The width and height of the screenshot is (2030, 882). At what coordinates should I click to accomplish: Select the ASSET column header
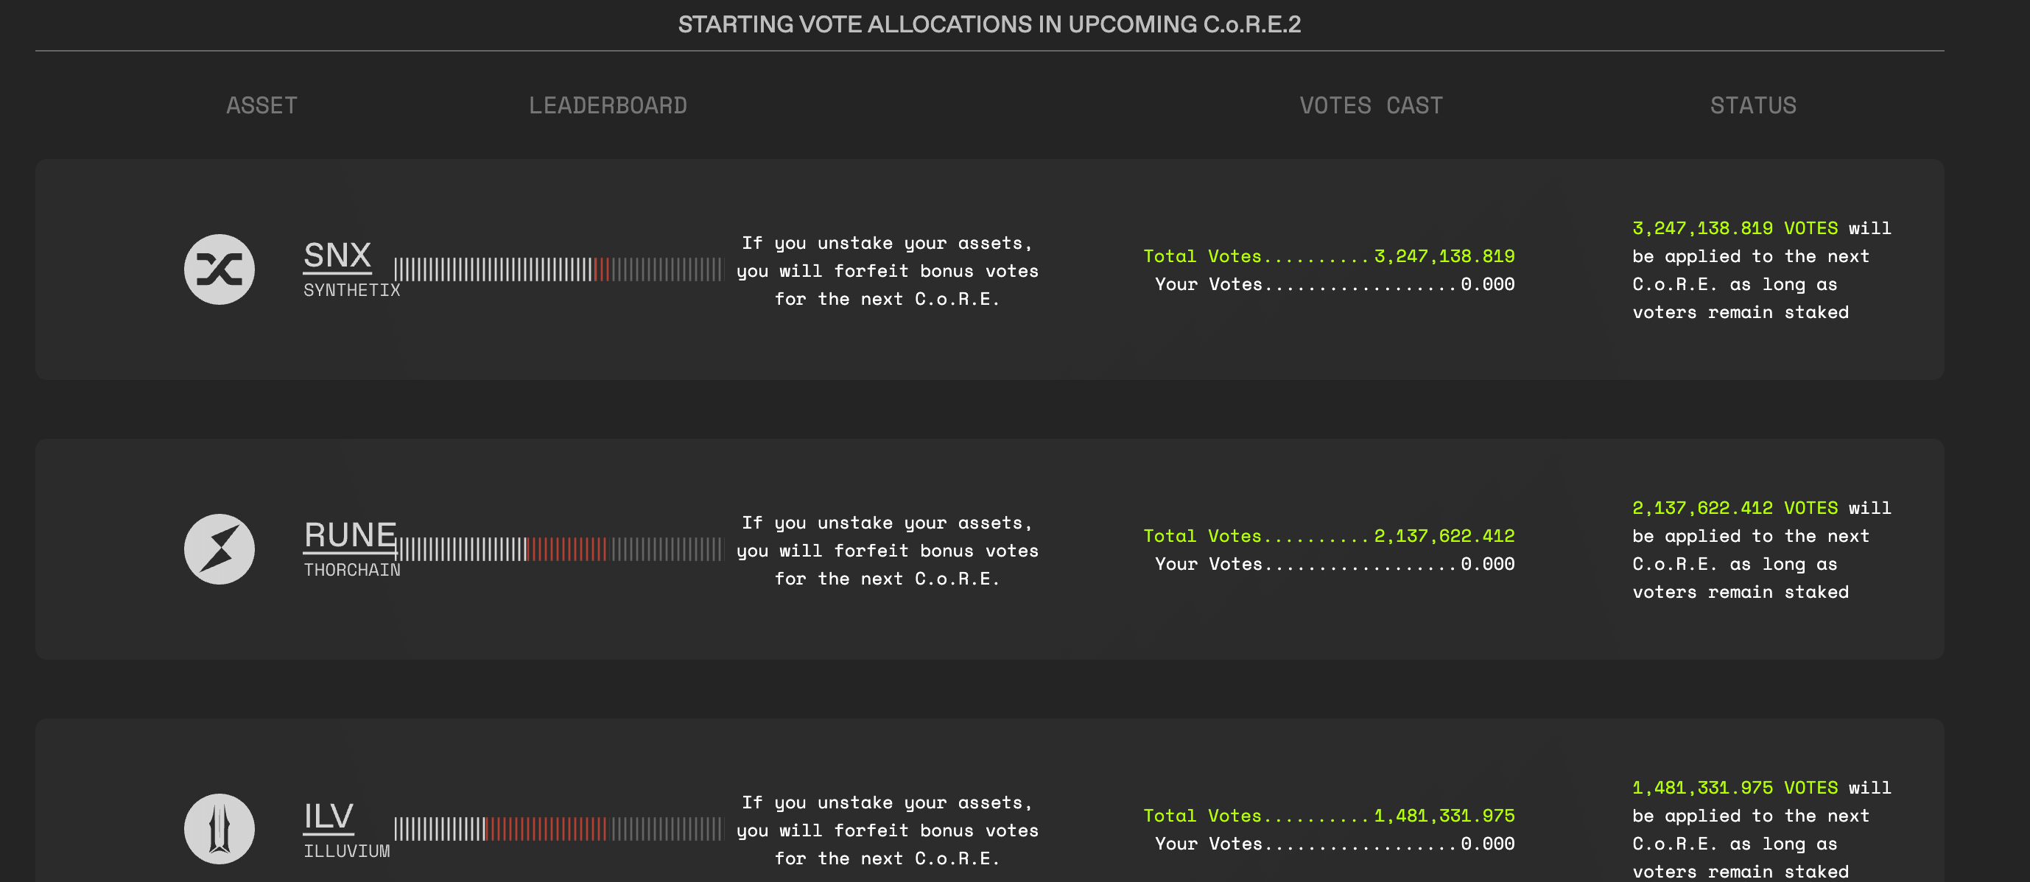point(261,105)
